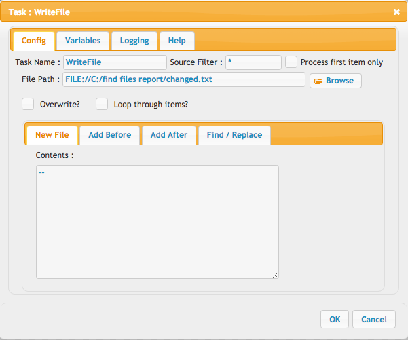Click the OK button

335,319
